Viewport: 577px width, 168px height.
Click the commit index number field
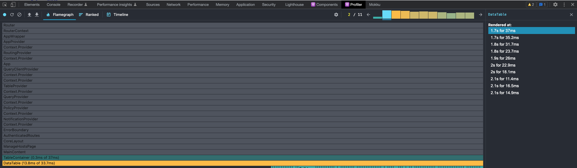[x=349, y=14]
